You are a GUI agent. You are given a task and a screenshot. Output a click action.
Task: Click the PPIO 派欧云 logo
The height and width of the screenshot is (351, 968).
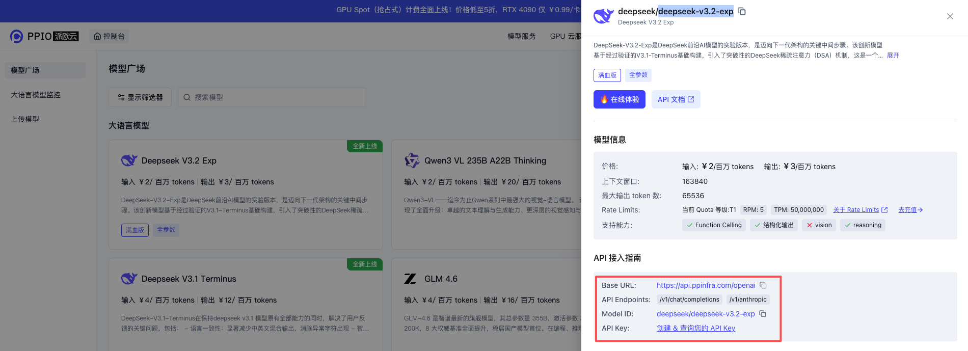click(44, 36)
